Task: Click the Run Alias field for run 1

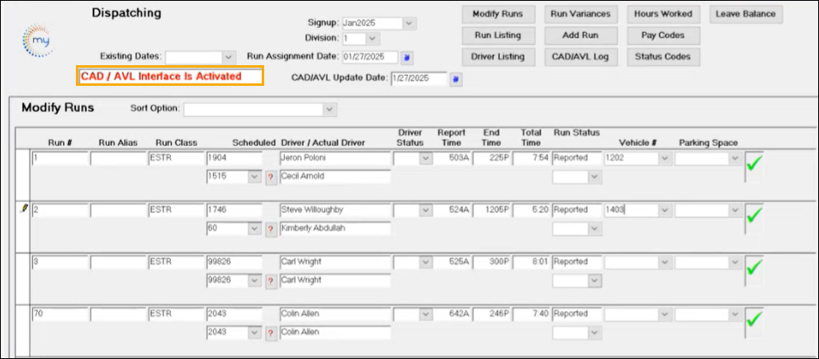Action: coord(116,158)
